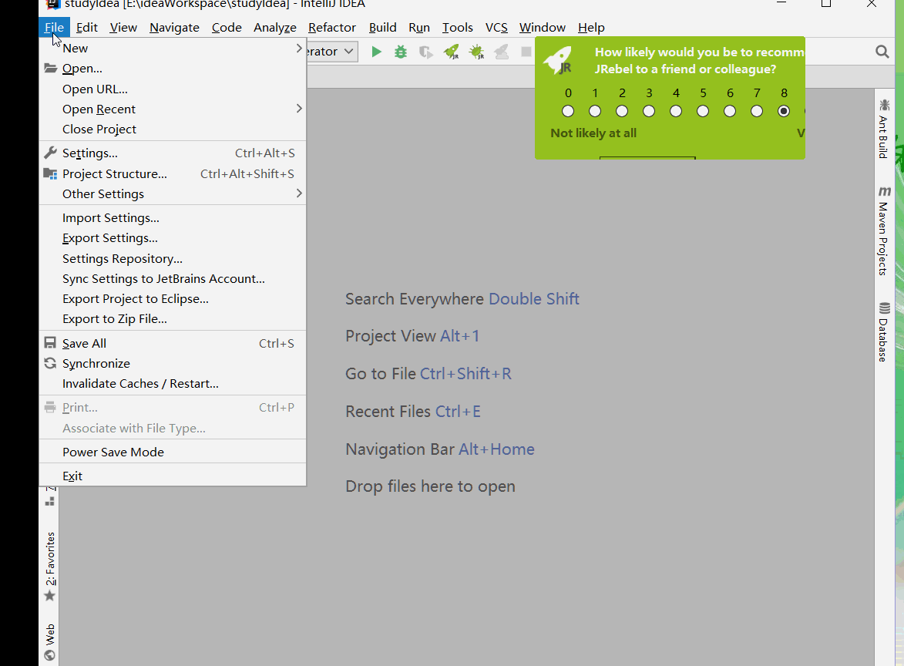Choose Export to Zip File...

pos(173,319)
